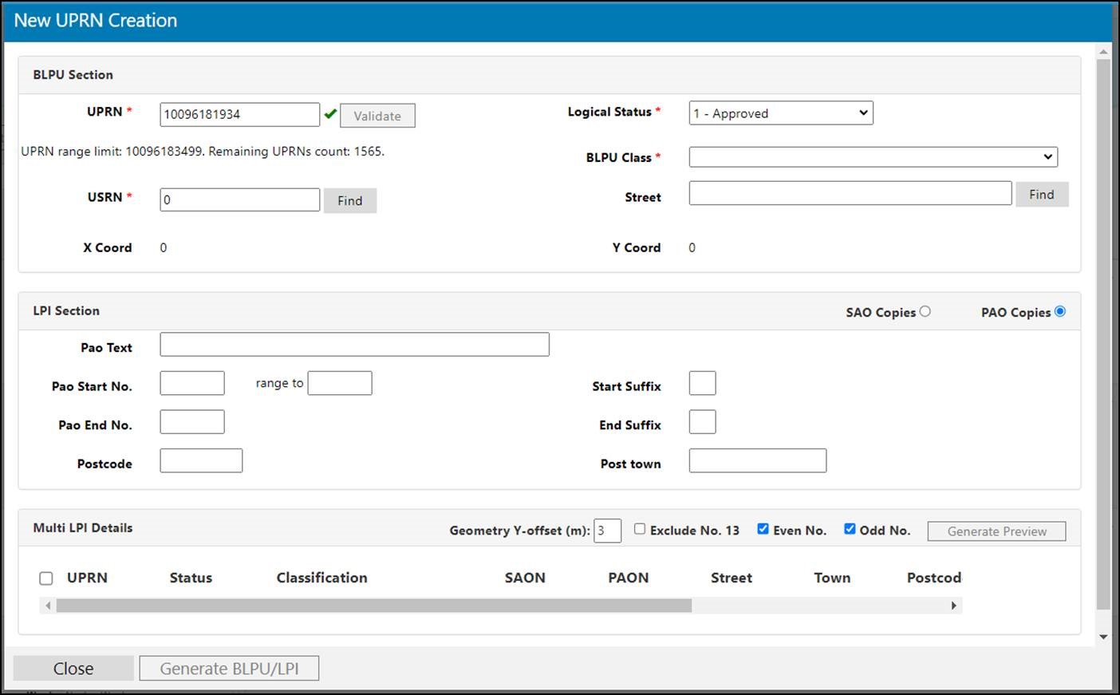Screen dimensions: 1120x695
Task: Focus the End Suffix field
Action: click(703, 421)
